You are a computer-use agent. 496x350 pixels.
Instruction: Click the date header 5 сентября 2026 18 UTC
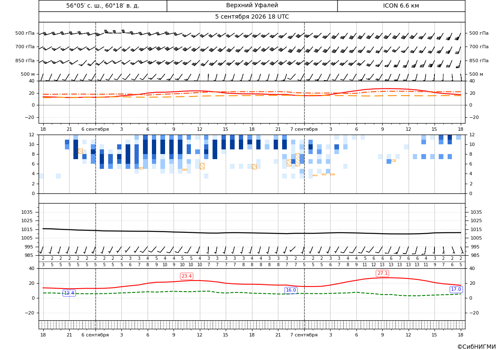coord(252,17)
